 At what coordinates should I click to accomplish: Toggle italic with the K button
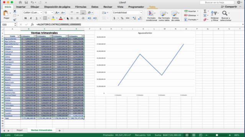point(31,18)
